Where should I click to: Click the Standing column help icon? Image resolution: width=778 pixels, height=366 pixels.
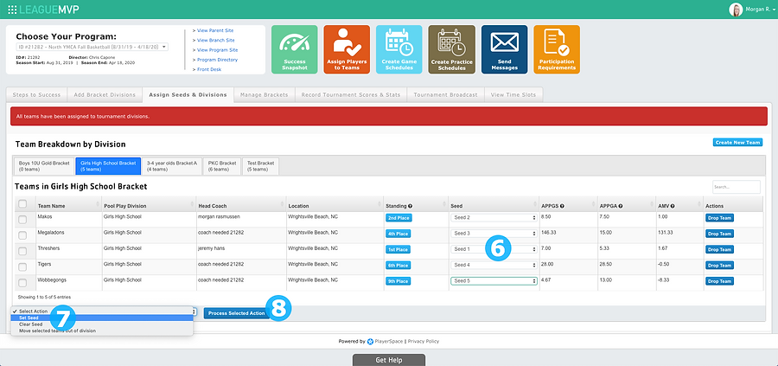point(411,206)
